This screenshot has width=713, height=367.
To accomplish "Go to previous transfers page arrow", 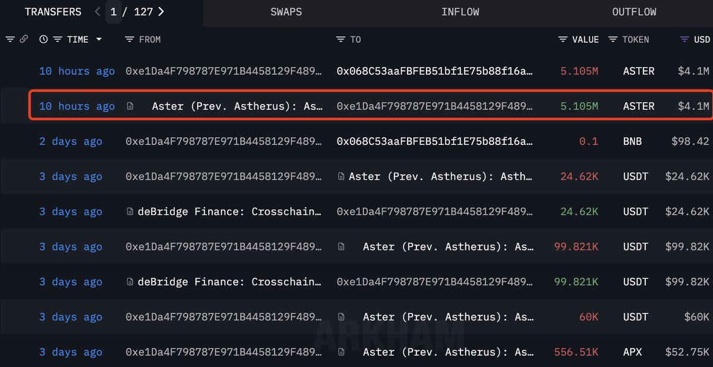I will (x=97, y=11).
